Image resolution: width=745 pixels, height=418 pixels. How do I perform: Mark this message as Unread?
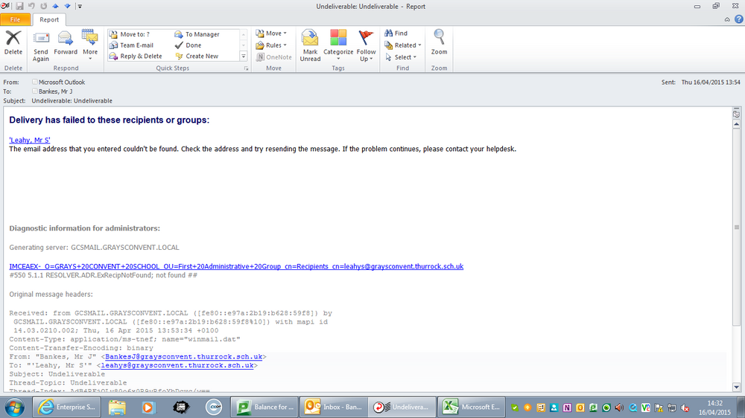pyautogui.click(x=310, y=45)
